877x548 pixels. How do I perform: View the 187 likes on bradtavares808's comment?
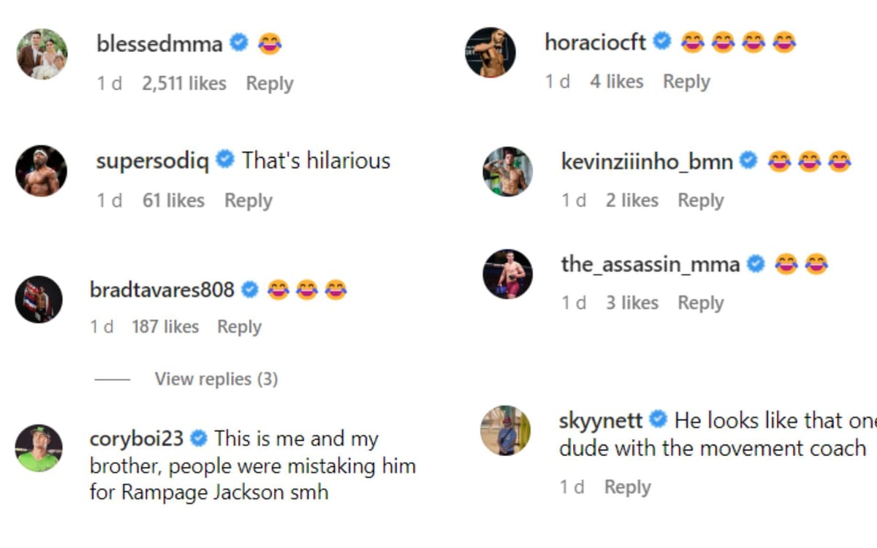coord(166,327)
